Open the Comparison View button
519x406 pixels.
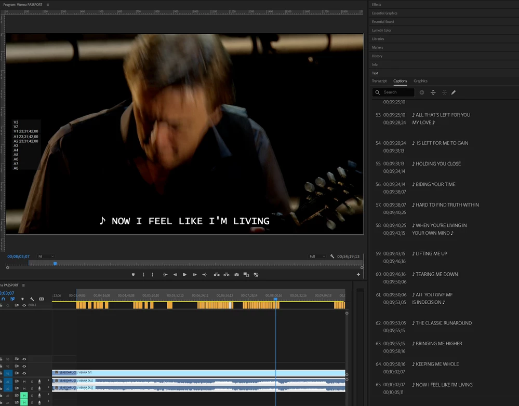click(246, 275)
